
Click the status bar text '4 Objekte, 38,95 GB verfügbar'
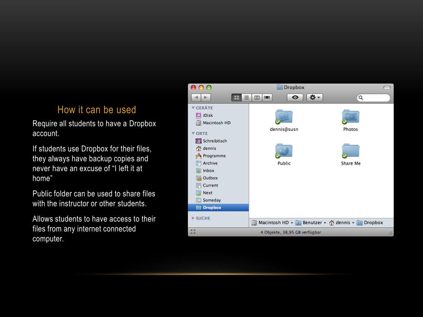[291, 232]
